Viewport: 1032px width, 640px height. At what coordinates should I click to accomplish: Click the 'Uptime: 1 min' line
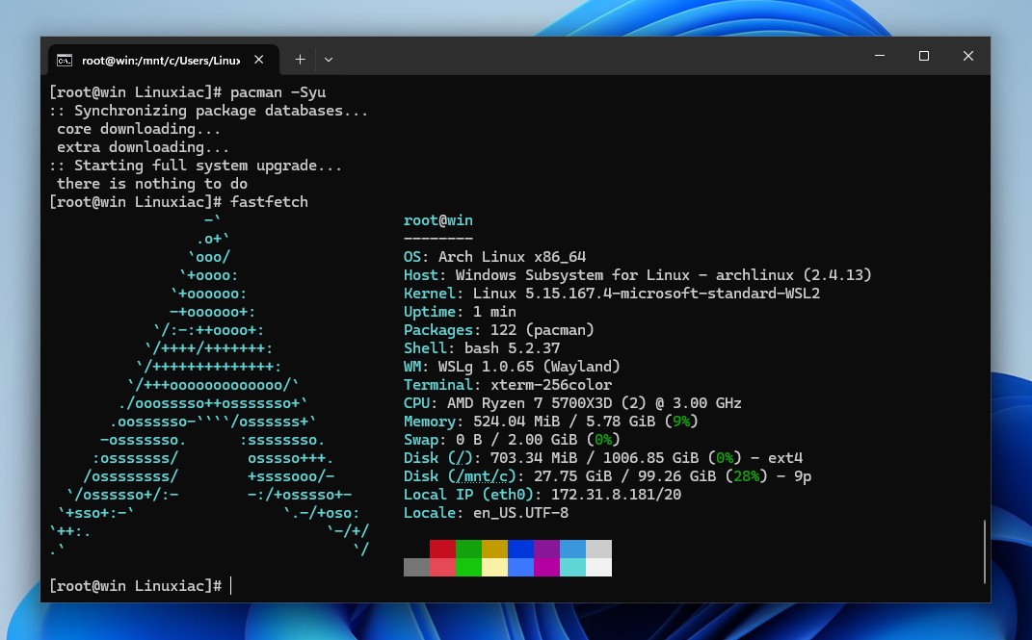point(460,312)
